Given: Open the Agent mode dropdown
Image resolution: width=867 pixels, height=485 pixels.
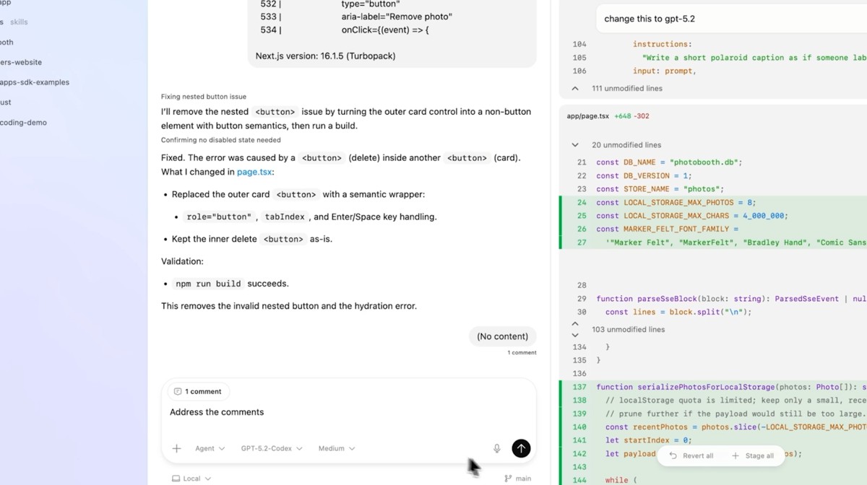Looking at the screenshot, I should (209, 448).
